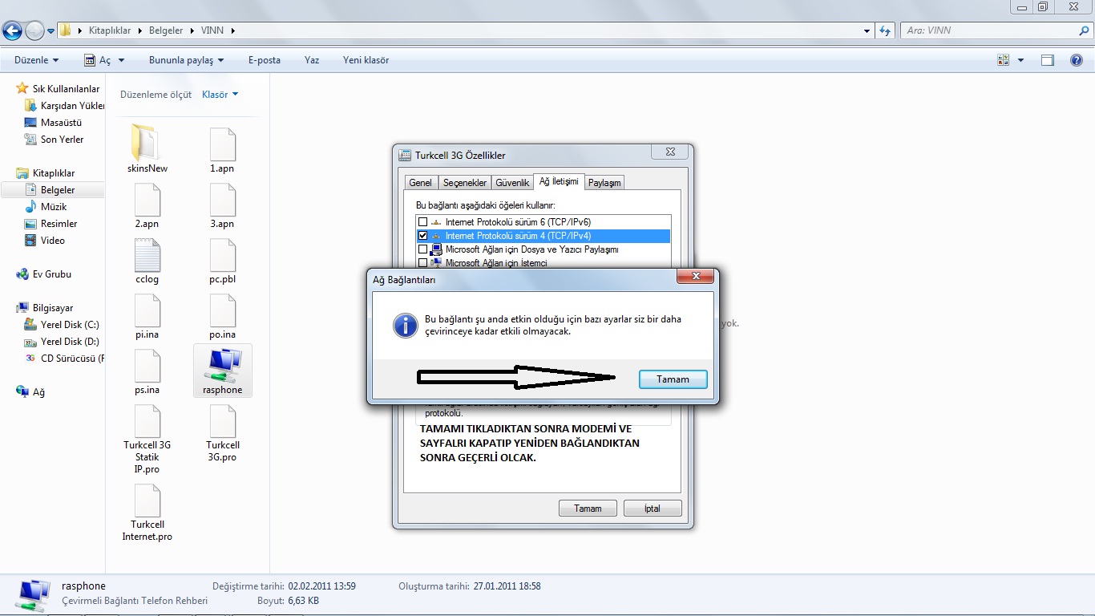The height and width of the screenshot is (616, 1095).
Task: Select the Turkcell 3G Statik IP.pro file
Action: click(147, 421)
